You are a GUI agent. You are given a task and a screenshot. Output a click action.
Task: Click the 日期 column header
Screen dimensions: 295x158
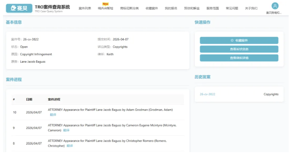(x=29, y=99)
